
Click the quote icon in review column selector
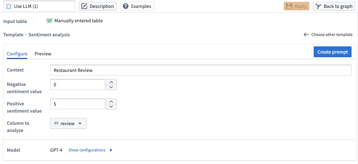56,123
